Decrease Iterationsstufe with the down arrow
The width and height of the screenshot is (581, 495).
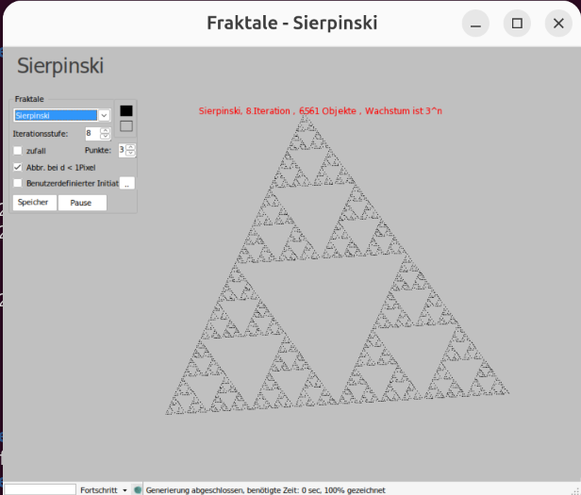click(x=105, y=138)
